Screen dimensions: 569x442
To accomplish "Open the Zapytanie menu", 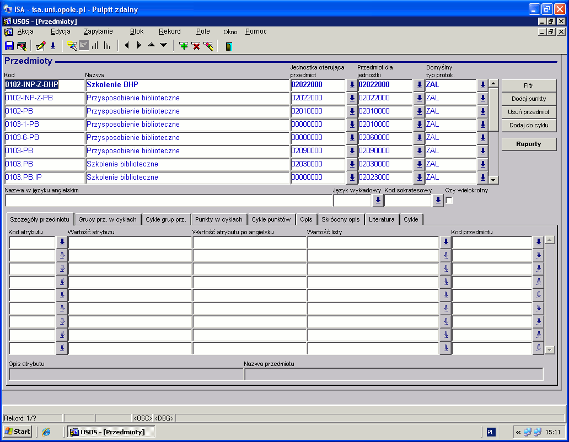I will (x=98, y=31).
